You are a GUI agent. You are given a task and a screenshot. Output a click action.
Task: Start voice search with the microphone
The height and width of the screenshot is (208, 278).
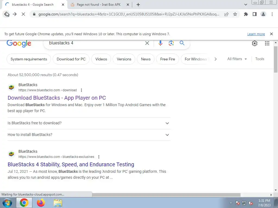pos(160,43)
